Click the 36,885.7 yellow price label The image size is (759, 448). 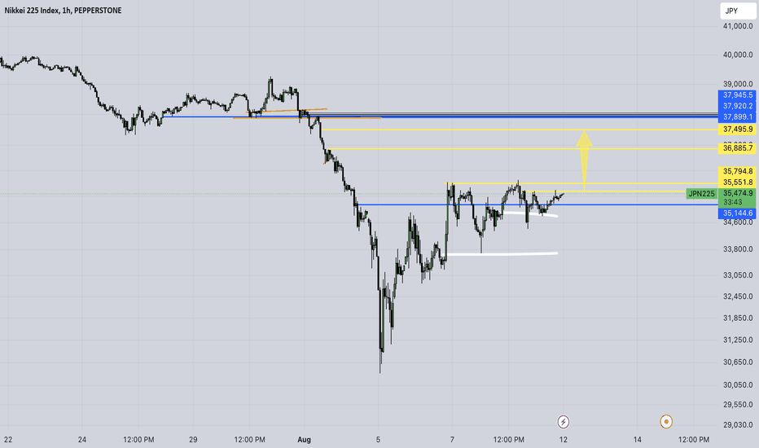point(737,148)
